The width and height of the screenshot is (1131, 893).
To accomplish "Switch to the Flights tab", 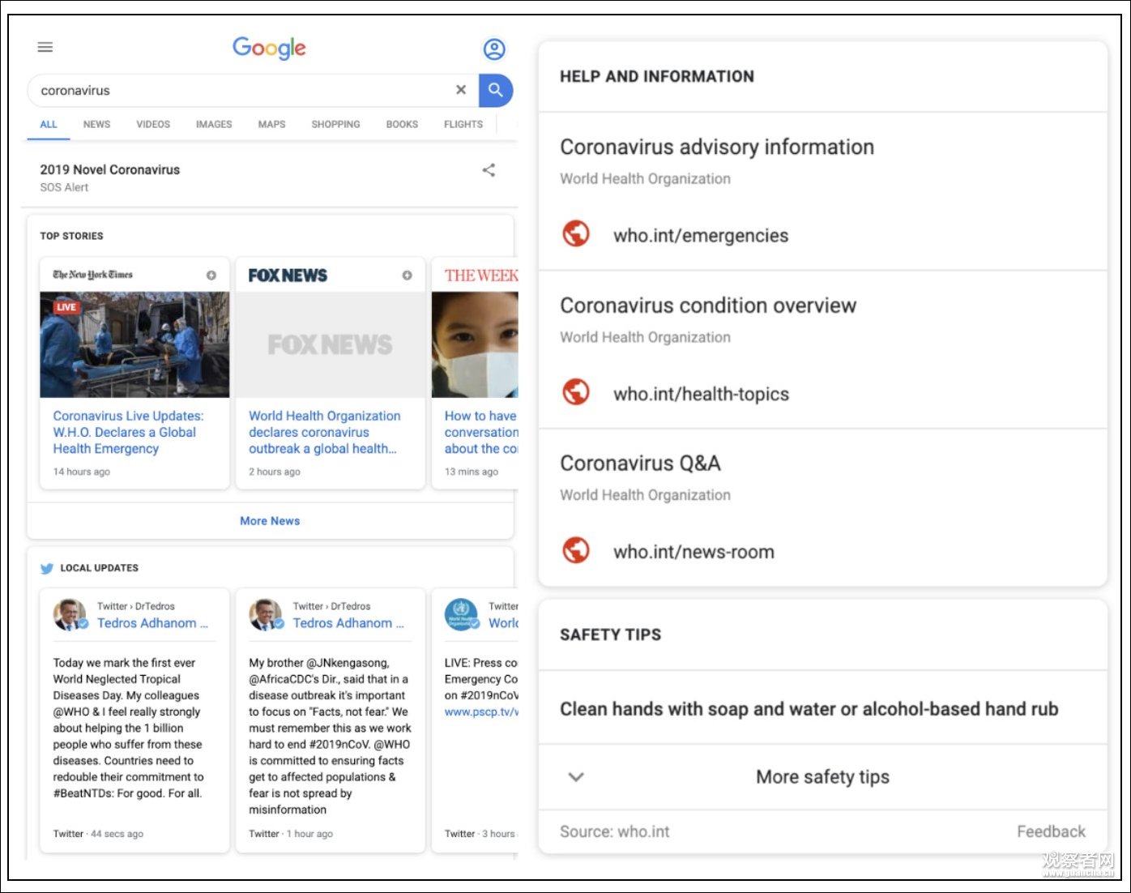I will (x=463, y=124).
